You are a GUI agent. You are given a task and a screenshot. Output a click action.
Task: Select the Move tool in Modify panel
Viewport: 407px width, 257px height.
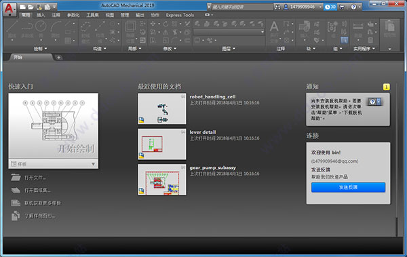tap(153, 24)
